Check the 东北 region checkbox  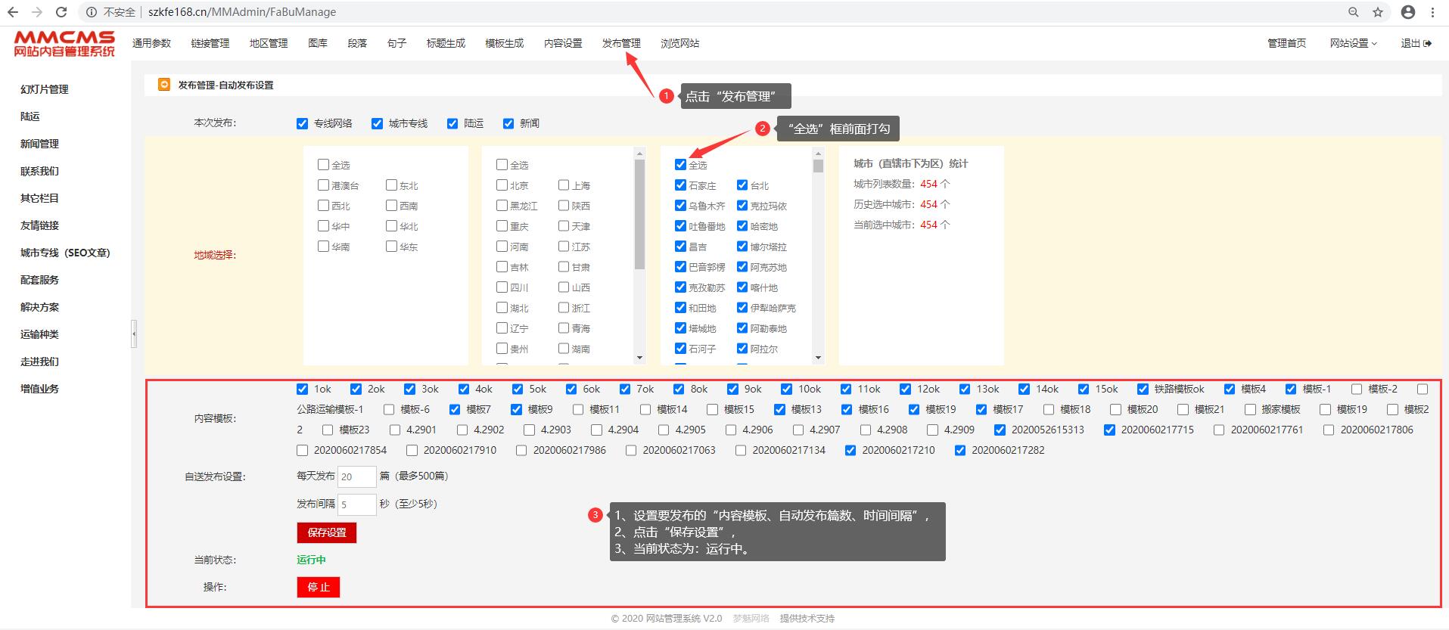pyautogui.click(x=391, y=185)
